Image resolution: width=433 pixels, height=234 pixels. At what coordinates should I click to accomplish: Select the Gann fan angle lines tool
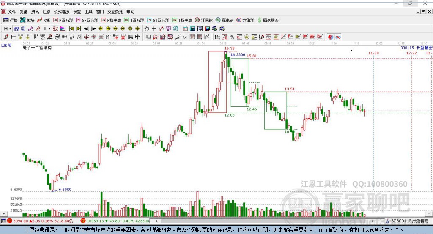pos(156,37)
